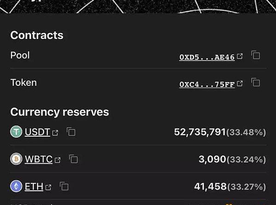Open the Token address 0XC4...75FF link
276x205 pixels.
tap(207, 84)
